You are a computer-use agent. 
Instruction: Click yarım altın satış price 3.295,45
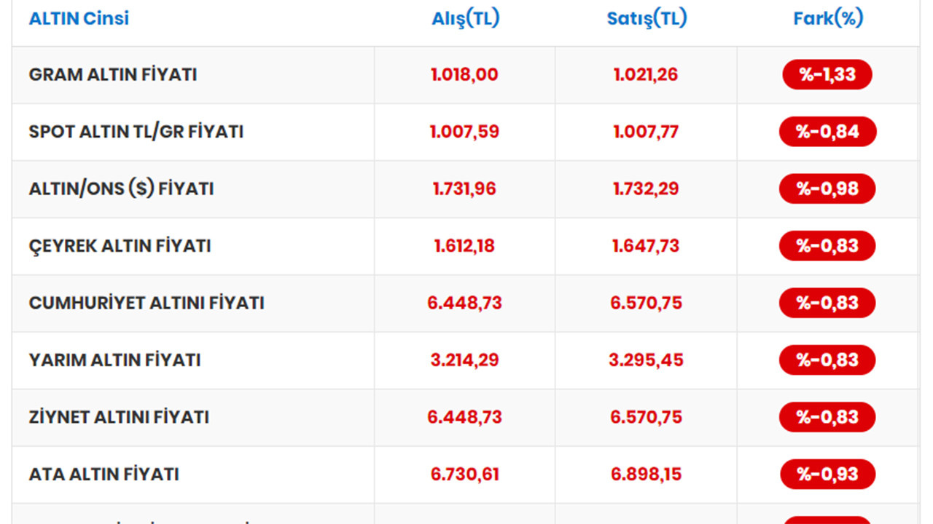[x=647, y=360]
